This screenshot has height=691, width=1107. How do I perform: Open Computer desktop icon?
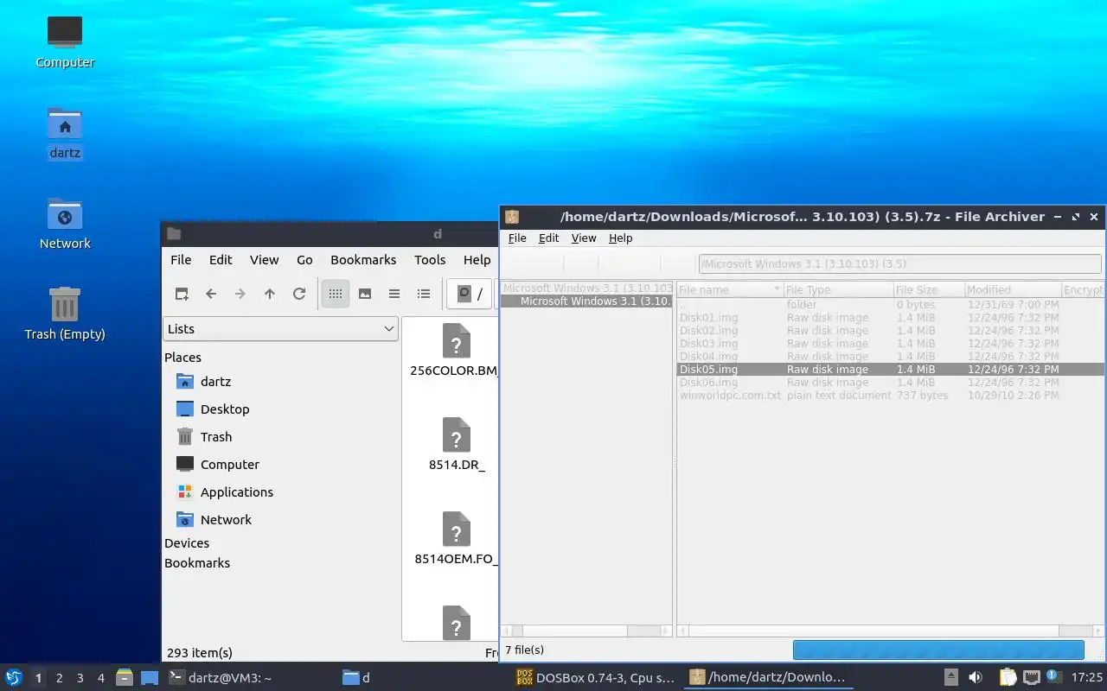(65, 42)
